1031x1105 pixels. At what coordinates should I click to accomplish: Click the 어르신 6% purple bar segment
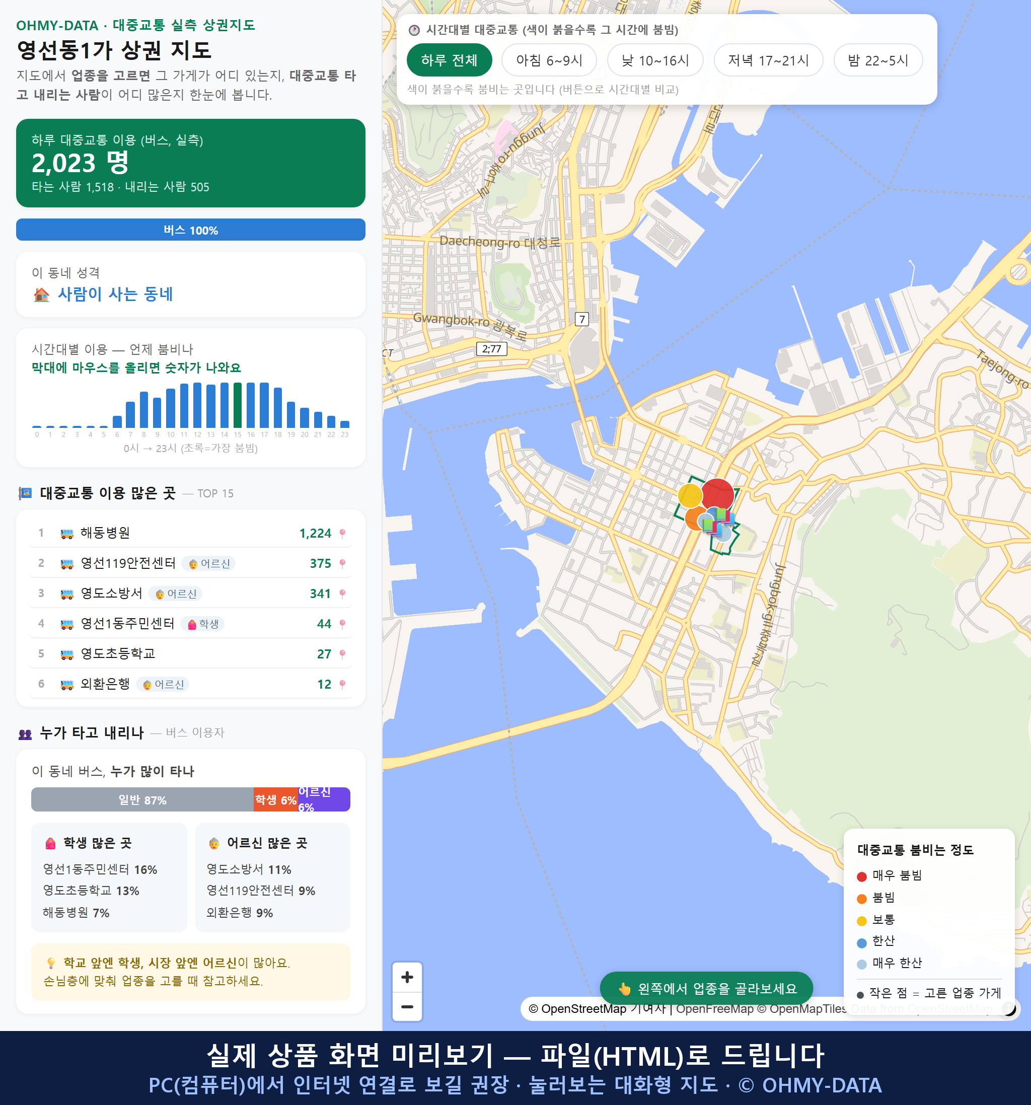tap(324, 799)
